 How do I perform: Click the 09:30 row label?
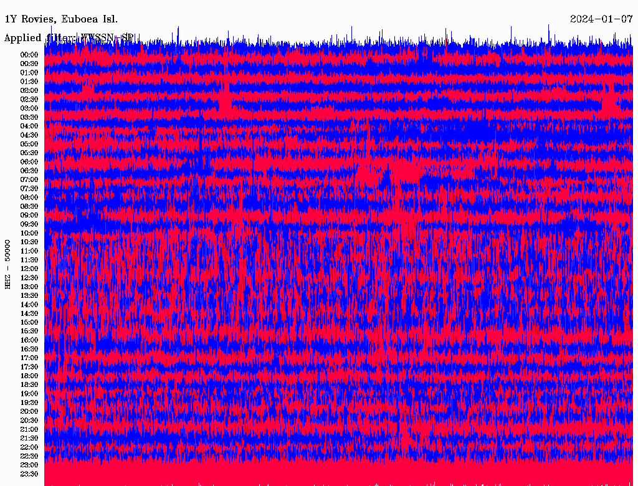[x=29, y=224]
